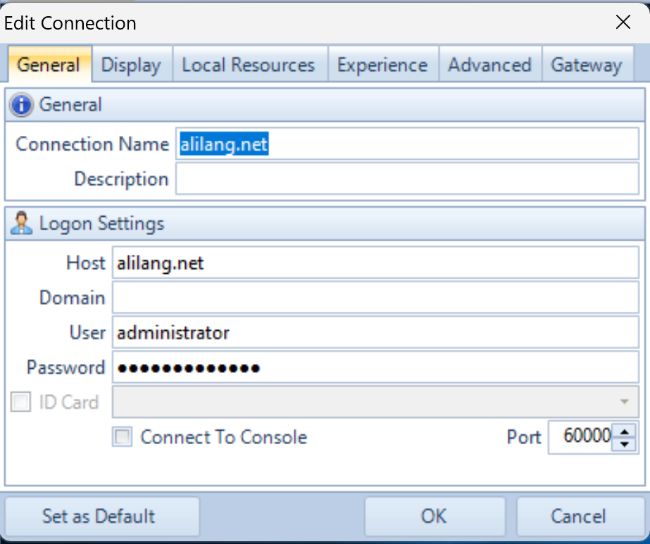Enable the Connect To Console checkbox
Screen dimensions: 650x544
point(123,438)
